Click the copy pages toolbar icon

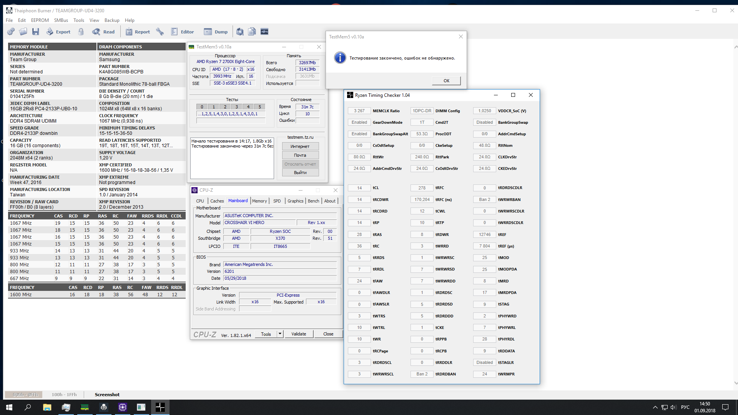pyautogui.click(x=252, y=32)
